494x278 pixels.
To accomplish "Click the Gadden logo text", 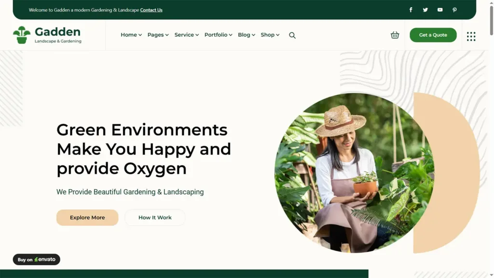I will tap(58, 32).
